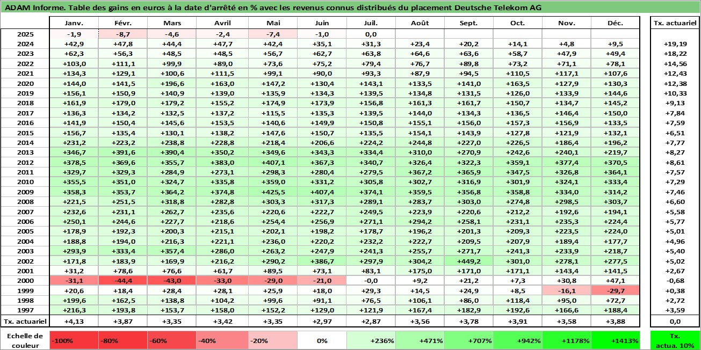Select the -80% color scale swatch
The width and height of the screenshot is (701, 350).
coord(123,340)
